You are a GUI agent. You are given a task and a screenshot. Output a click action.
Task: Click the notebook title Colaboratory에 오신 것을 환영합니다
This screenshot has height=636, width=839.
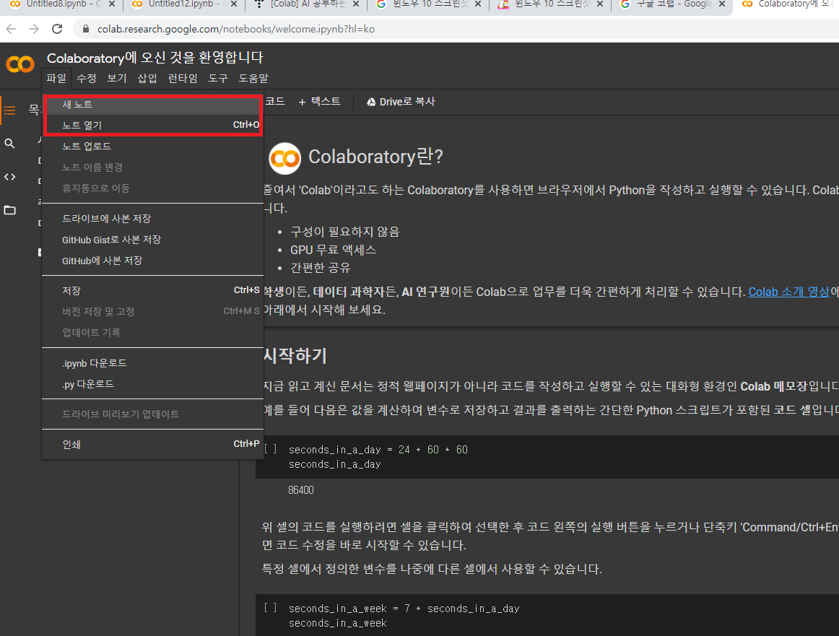click(x=155, y=57)
